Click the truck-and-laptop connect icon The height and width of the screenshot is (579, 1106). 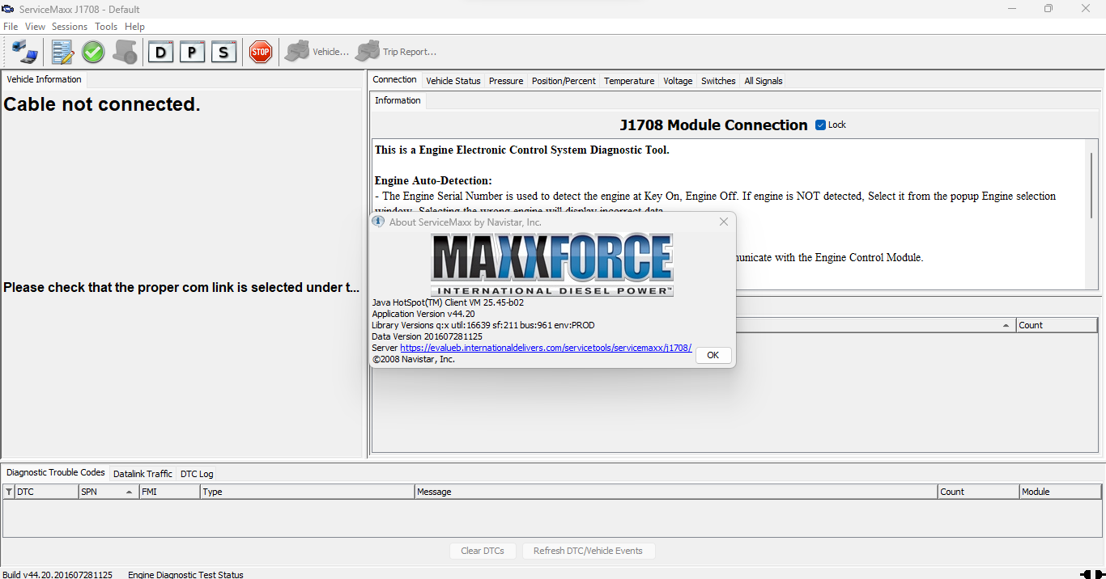click(25, 52)
